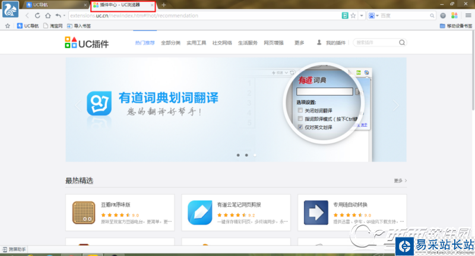Open the 专用链自动转换 plugin arrow icon
Image resolution: width=475 pixels, height=256 pixels.
pos(316,213)
